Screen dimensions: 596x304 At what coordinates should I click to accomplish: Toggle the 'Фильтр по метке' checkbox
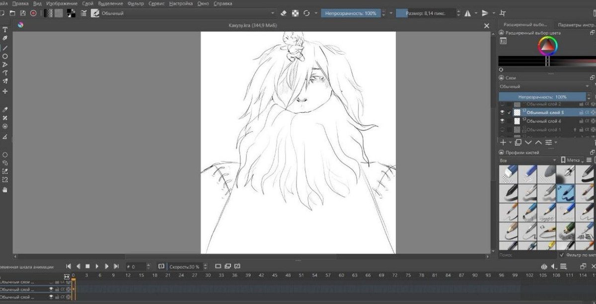562,254
